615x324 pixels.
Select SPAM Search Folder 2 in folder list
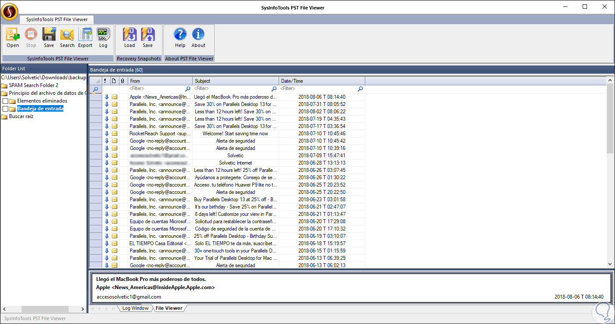[34, 85]
